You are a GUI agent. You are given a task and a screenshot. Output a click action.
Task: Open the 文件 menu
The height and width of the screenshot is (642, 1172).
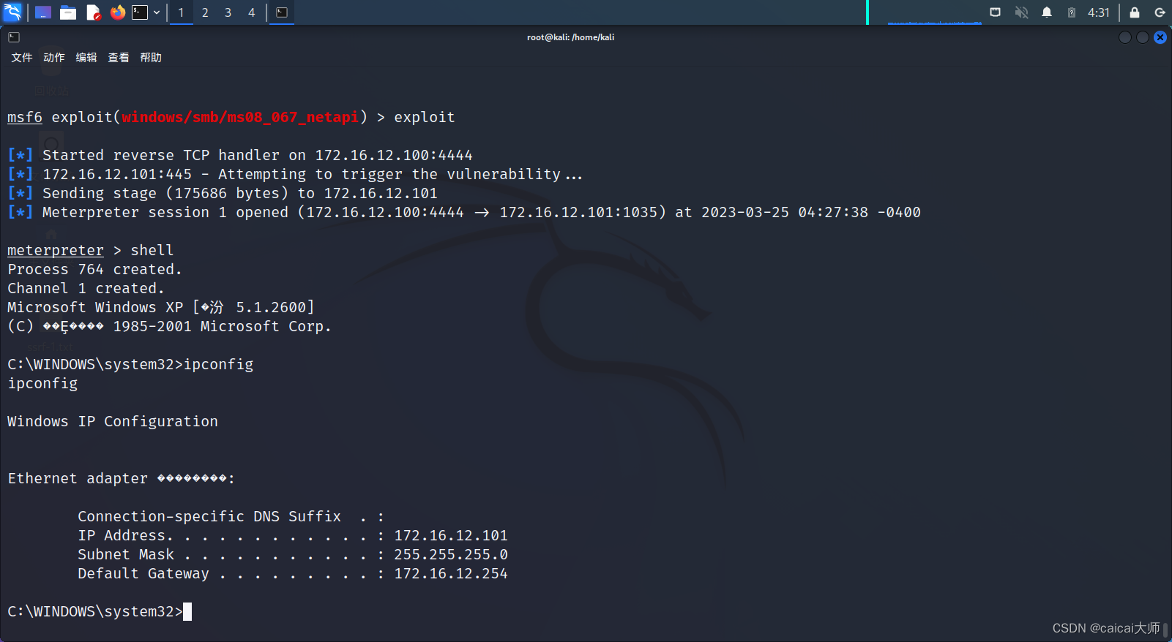22,57
